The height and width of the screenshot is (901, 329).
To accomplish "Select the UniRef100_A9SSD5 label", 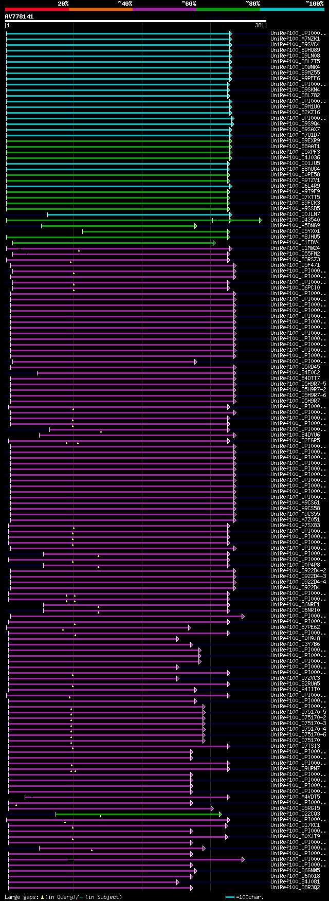I will [x=295, y=208].
